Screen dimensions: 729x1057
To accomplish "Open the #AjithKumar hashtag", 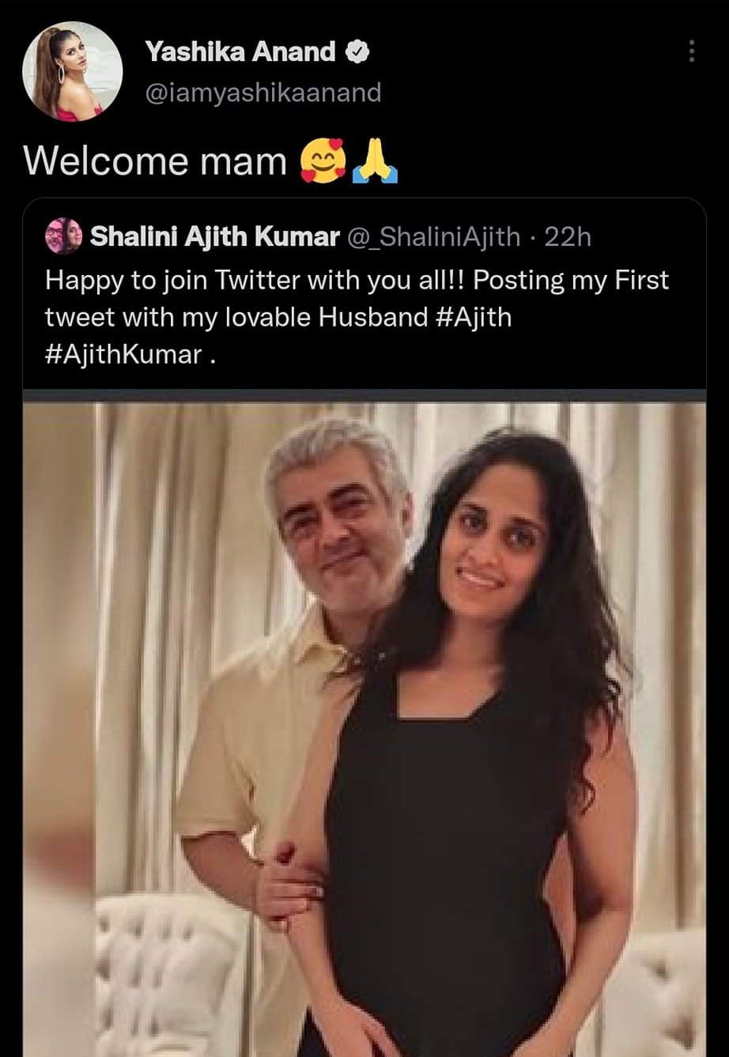I will [x=123, y=353].
